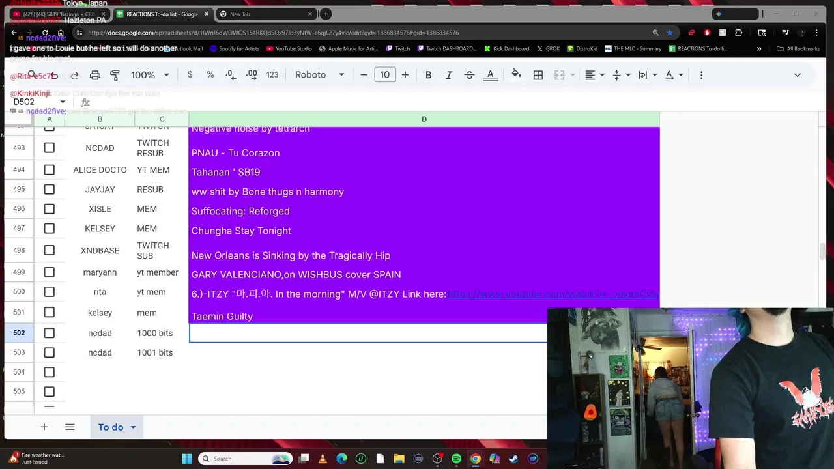Toggle italic formatting
This screenshot has height=469, width=834.
click(448, 75)
